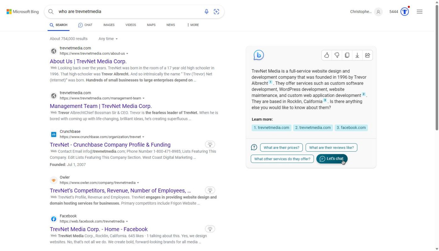Screen dimensions: 439x251
Task: Click 'Founded: Jul 1, 2007' text
Action: pos(68,165)
